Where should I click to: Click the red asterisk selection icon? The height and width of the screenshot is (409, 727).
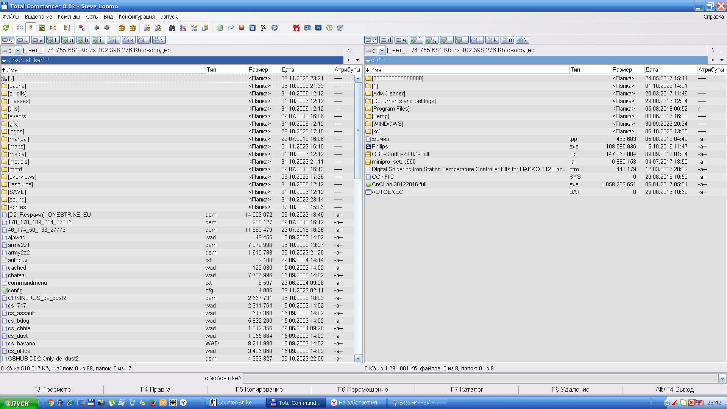81,28
